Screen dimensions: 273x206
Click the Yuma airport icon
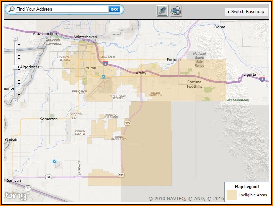103,77
